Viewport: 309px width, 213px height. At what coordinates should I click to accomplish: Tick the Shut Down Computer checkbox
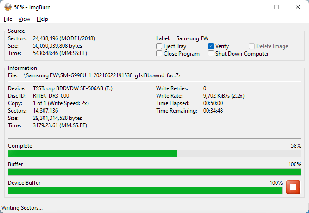[211, 54]
